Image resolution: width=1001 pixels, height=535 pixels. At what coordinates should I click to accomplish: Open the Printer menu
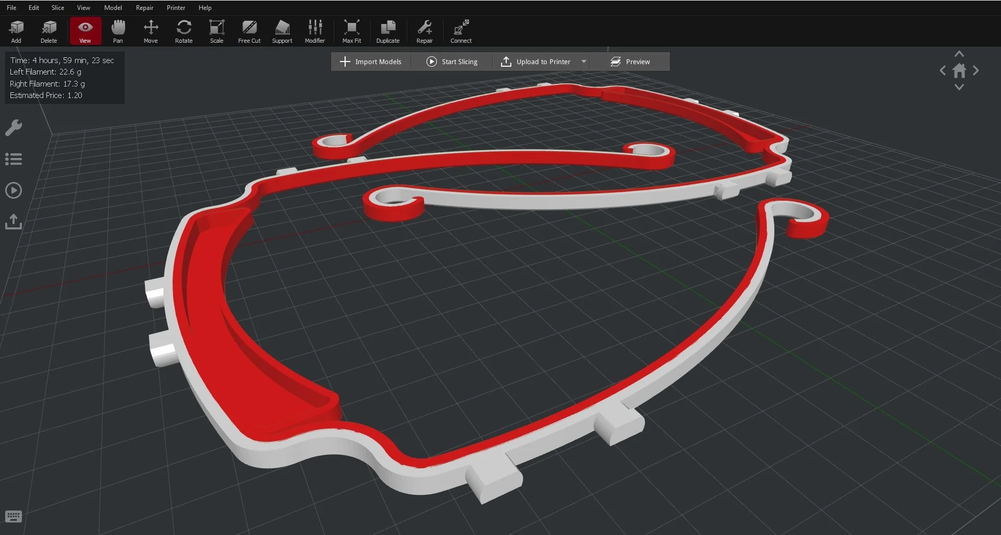point(176,7)
